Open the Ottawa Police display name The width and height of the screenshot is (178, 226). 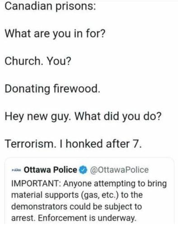tap(51, 170)
